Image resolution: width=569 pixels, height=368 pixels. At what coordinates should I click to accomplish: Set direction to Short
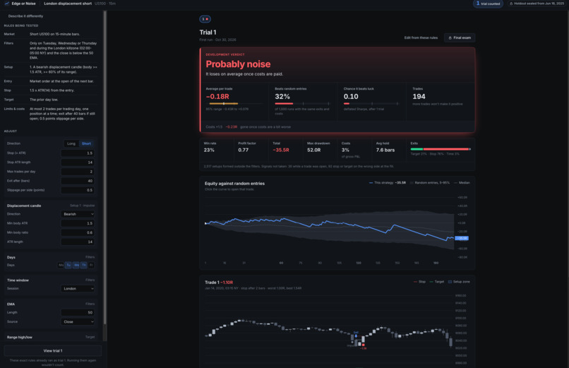pos(86,143)
